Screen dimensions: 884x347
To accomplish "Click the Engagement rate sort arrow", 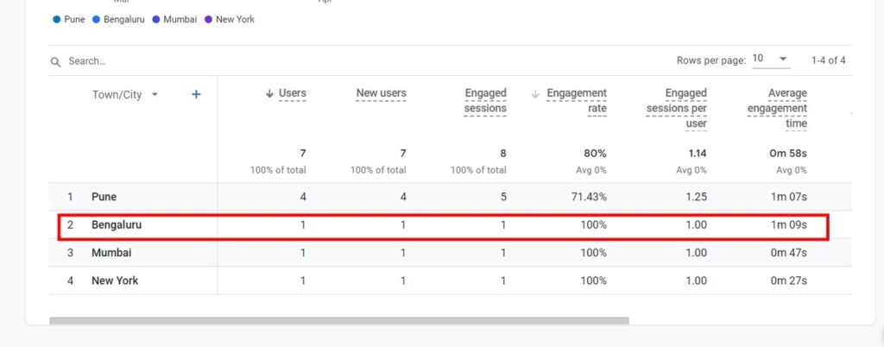I will 536,94.
